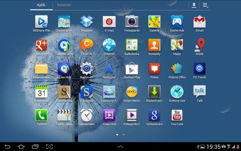Select the Aplik. tab
The height and width of the screenshot is (151, 241).
click(41, 5)
